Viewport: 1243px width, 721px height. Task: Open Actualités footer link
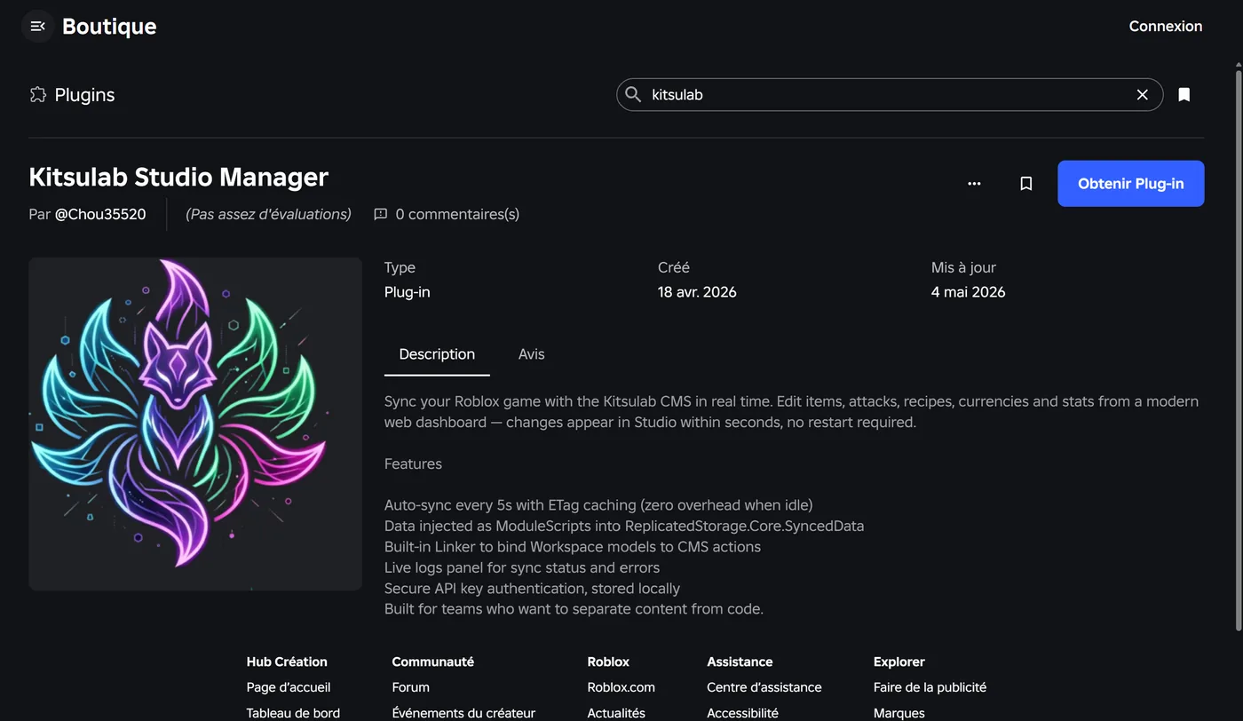pos(616,713)
